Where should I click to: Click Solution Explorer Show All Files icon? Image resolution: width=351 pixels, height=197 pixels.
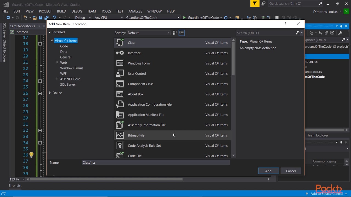332,33
